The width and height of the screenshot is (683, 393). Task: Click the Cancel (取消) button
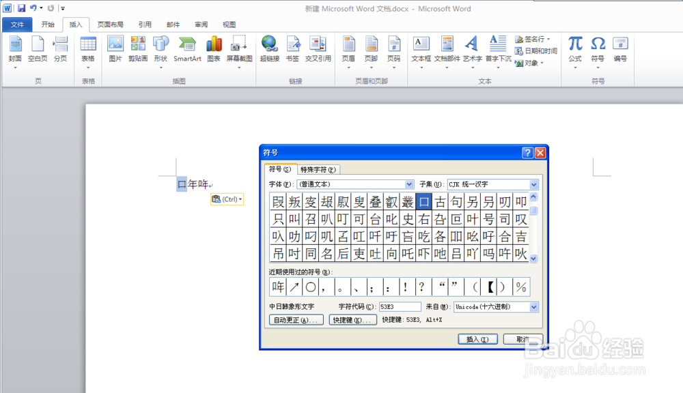(523, 339)
